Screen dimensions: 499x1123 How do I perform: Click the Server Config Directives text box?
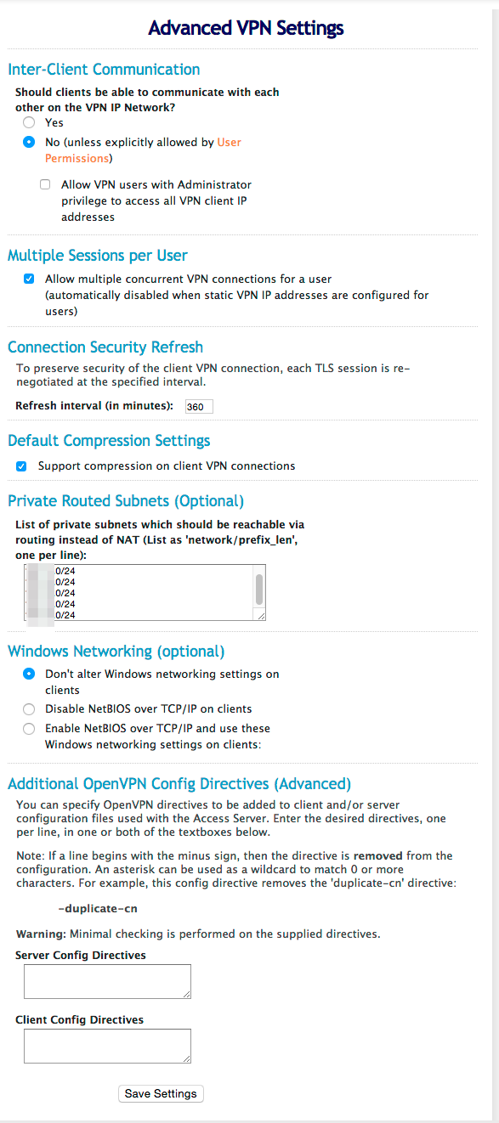(x=107, y=981)
